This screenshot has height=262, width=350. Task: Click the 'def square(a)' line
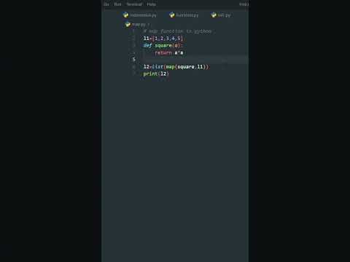coord(163,46)
